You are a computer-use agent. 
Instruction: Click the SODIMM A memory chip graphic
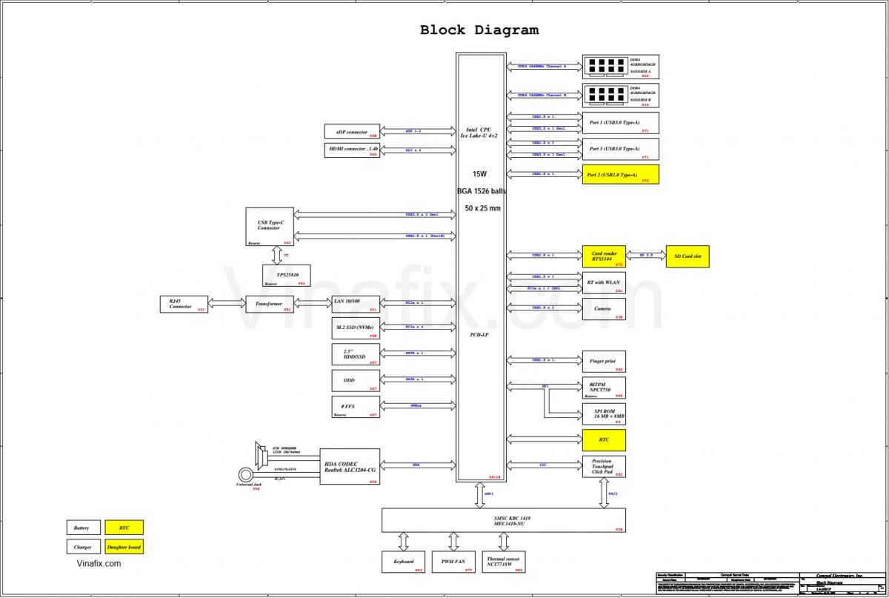(x=605, y=66)
